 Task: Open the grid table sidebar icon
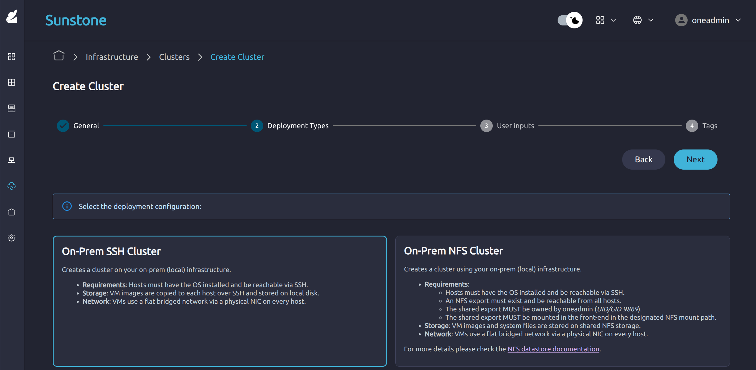coord(12,82)
